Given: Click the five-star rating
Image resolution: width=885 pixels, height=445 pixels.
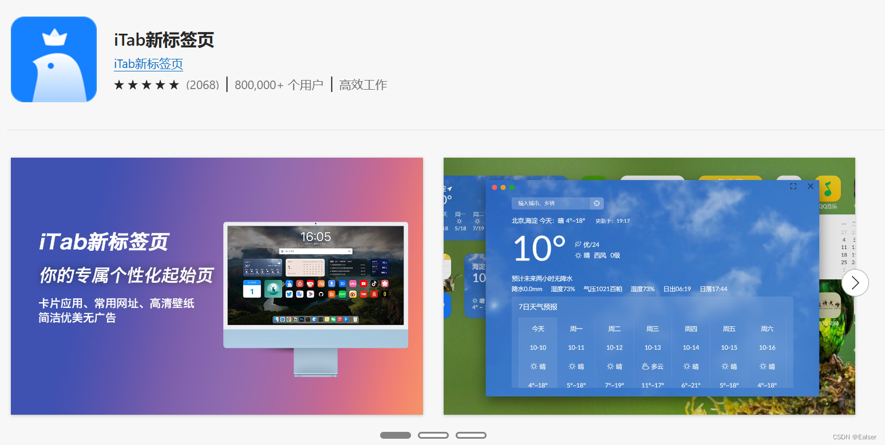Looking at the screenshot, I should (147, 85).
